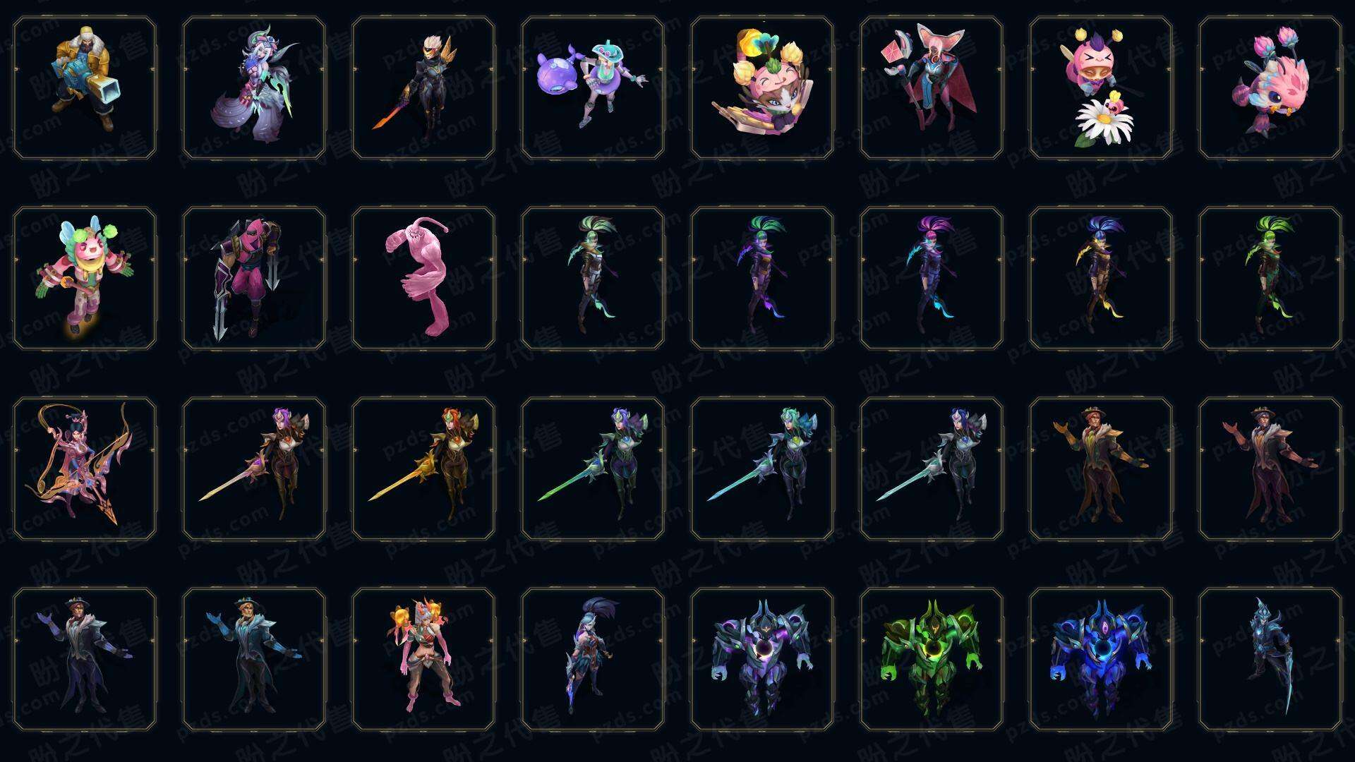Open the pink cat with yellow flowers tile
This screenshot has height=762, width=1355.
(762, 88)
